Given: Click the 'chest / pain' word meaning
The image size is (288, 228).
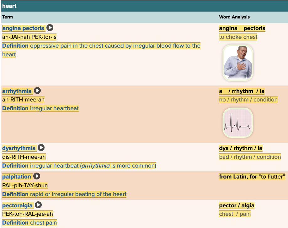Looking at the screenshot, I should pos(235,214).
